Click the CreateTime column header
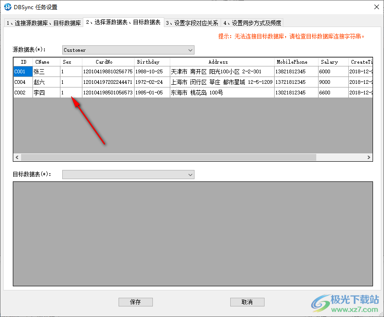Viewport: 384px width, 317px height. [361, 62]
